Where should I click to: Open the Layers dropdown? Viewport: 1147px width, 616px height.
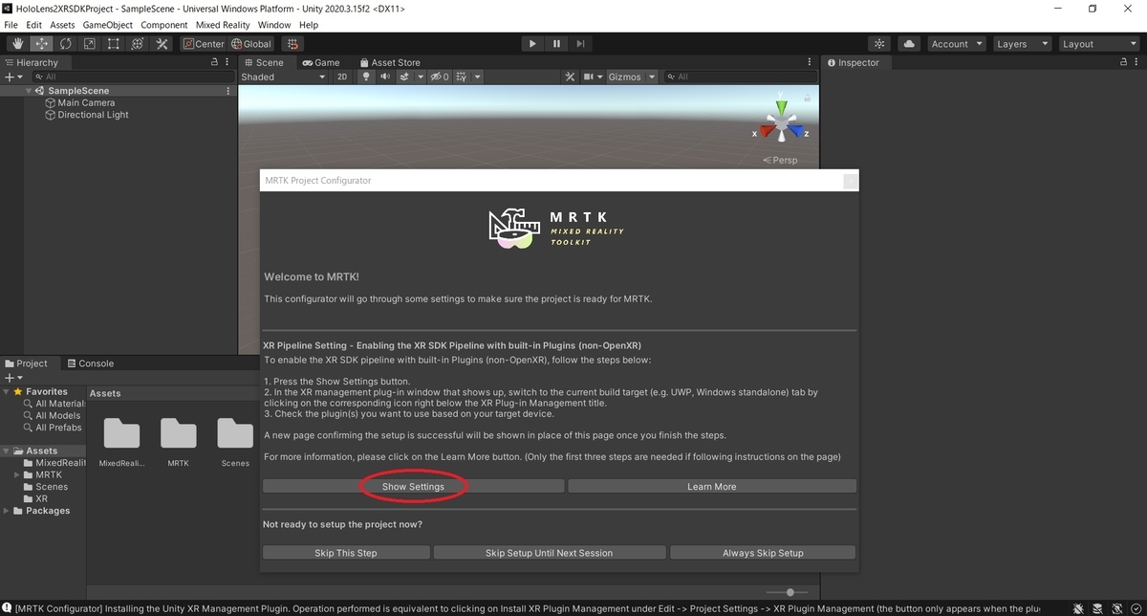click(x=1021, y=43)
